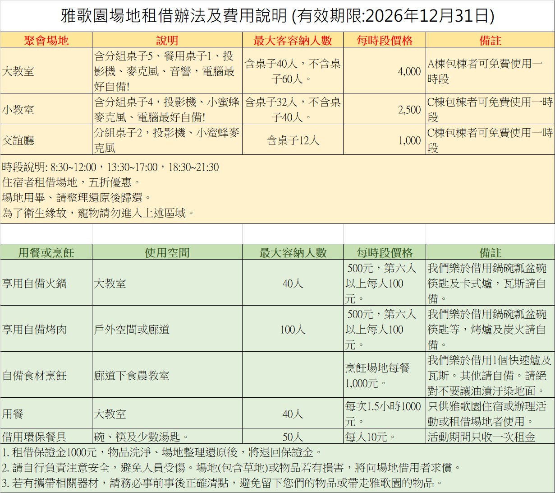Select the cell 含桌子12人
The height and width of the screenshot is (493, 555).
point(293,140)
